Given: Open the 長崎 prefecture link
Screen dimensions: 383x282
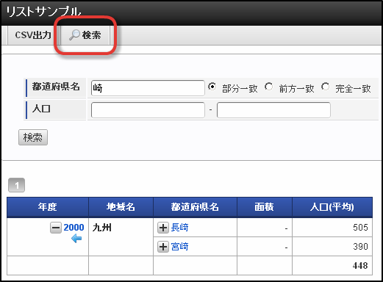Looking at the screenshot, I should [179, 228].
